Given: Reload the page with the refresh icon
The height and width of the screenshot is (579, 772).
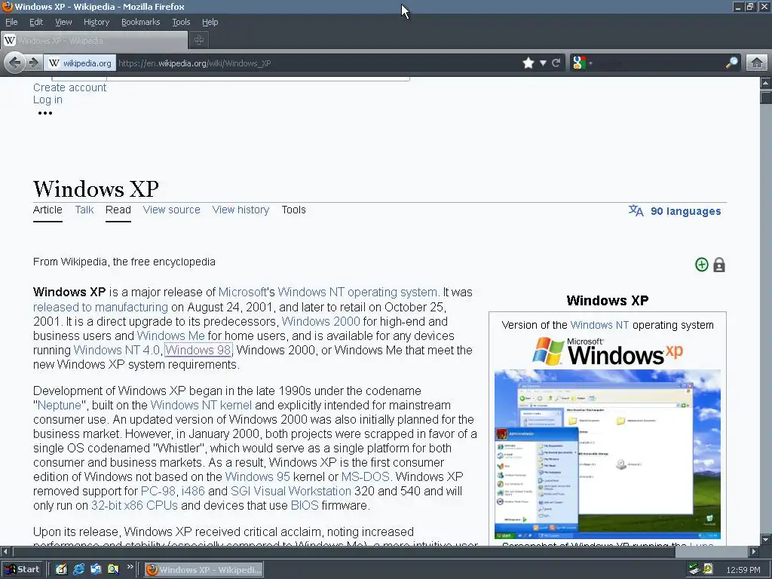Looking at the screenshot, I should (556, 63).
